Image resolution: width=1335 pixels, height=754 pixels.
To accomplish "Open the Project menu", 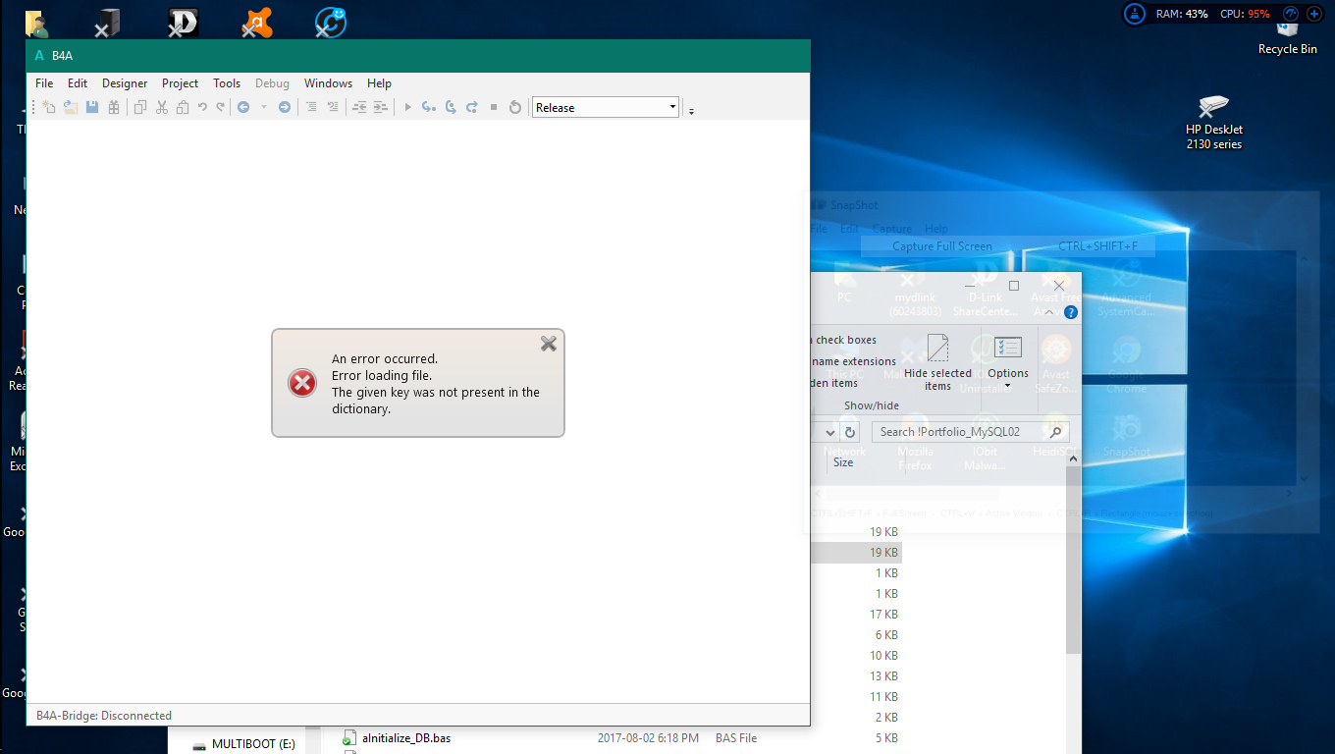I will [x=180, y=83].
